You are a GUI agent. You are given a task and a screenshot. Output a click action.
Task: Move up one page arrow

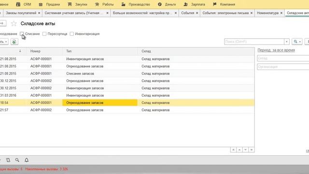click(x=239, y=150)
